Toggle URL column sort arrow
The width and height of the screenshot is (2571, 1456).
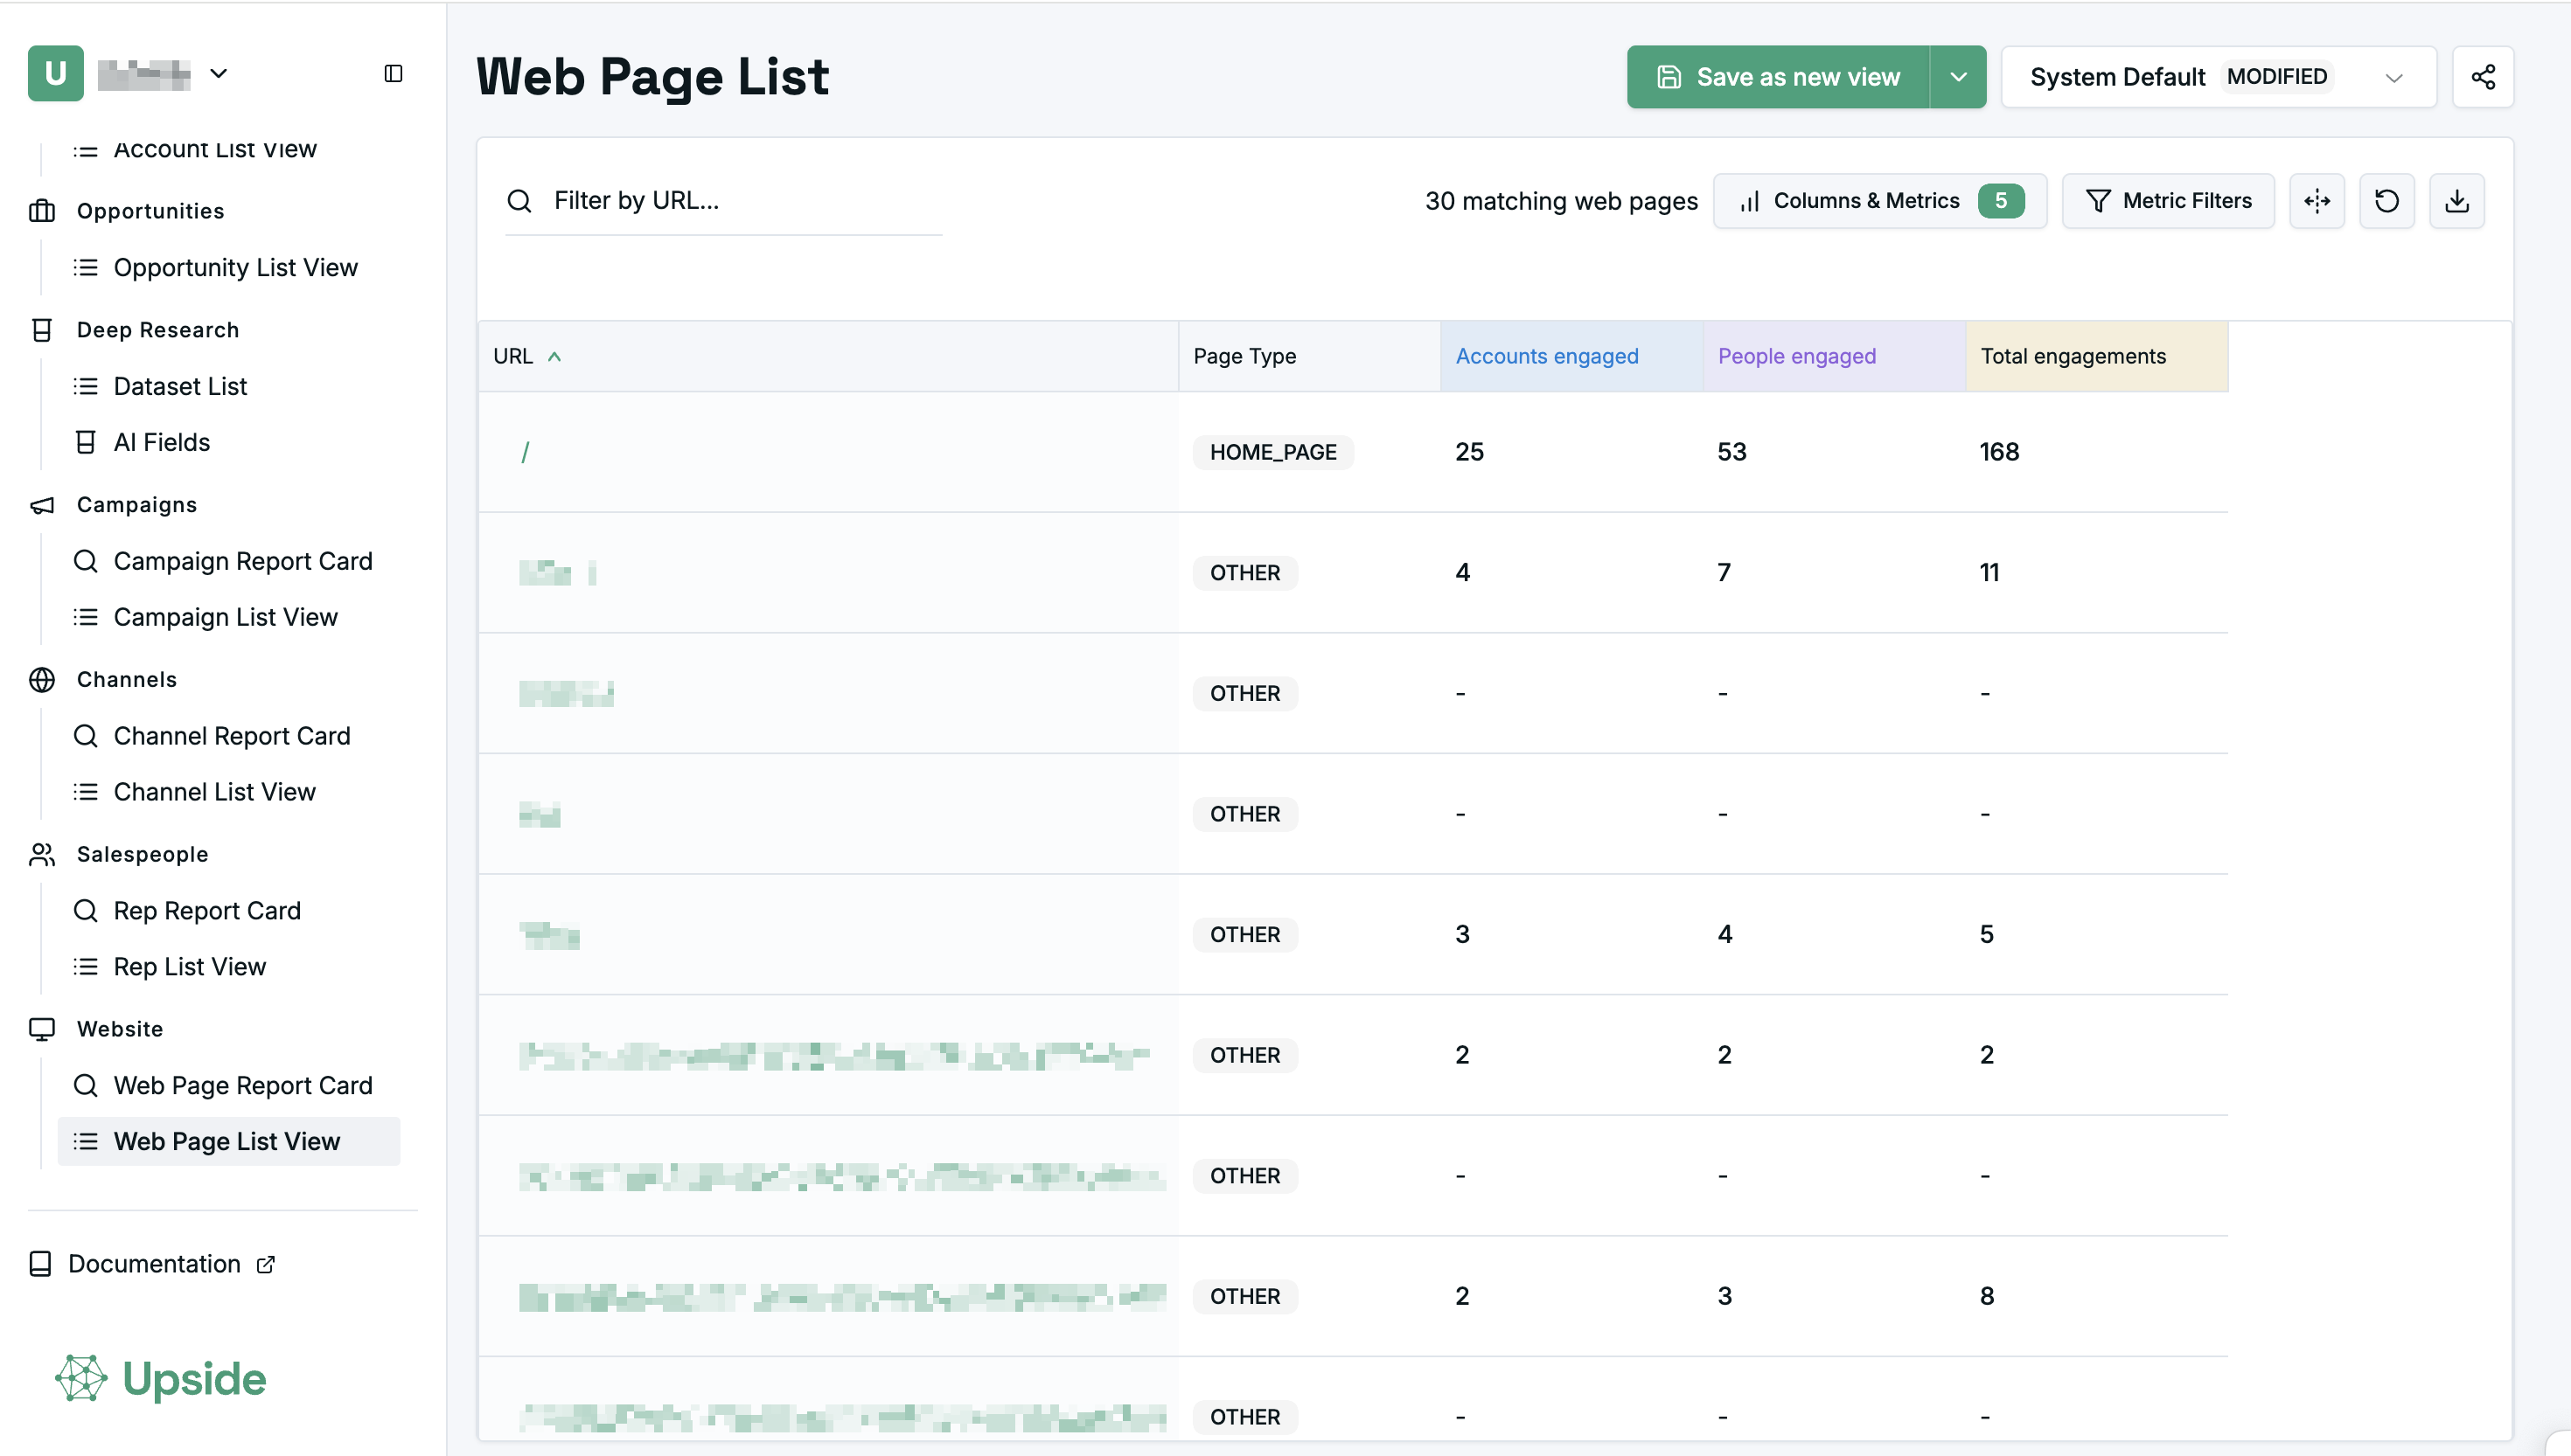tap(554, 357)
